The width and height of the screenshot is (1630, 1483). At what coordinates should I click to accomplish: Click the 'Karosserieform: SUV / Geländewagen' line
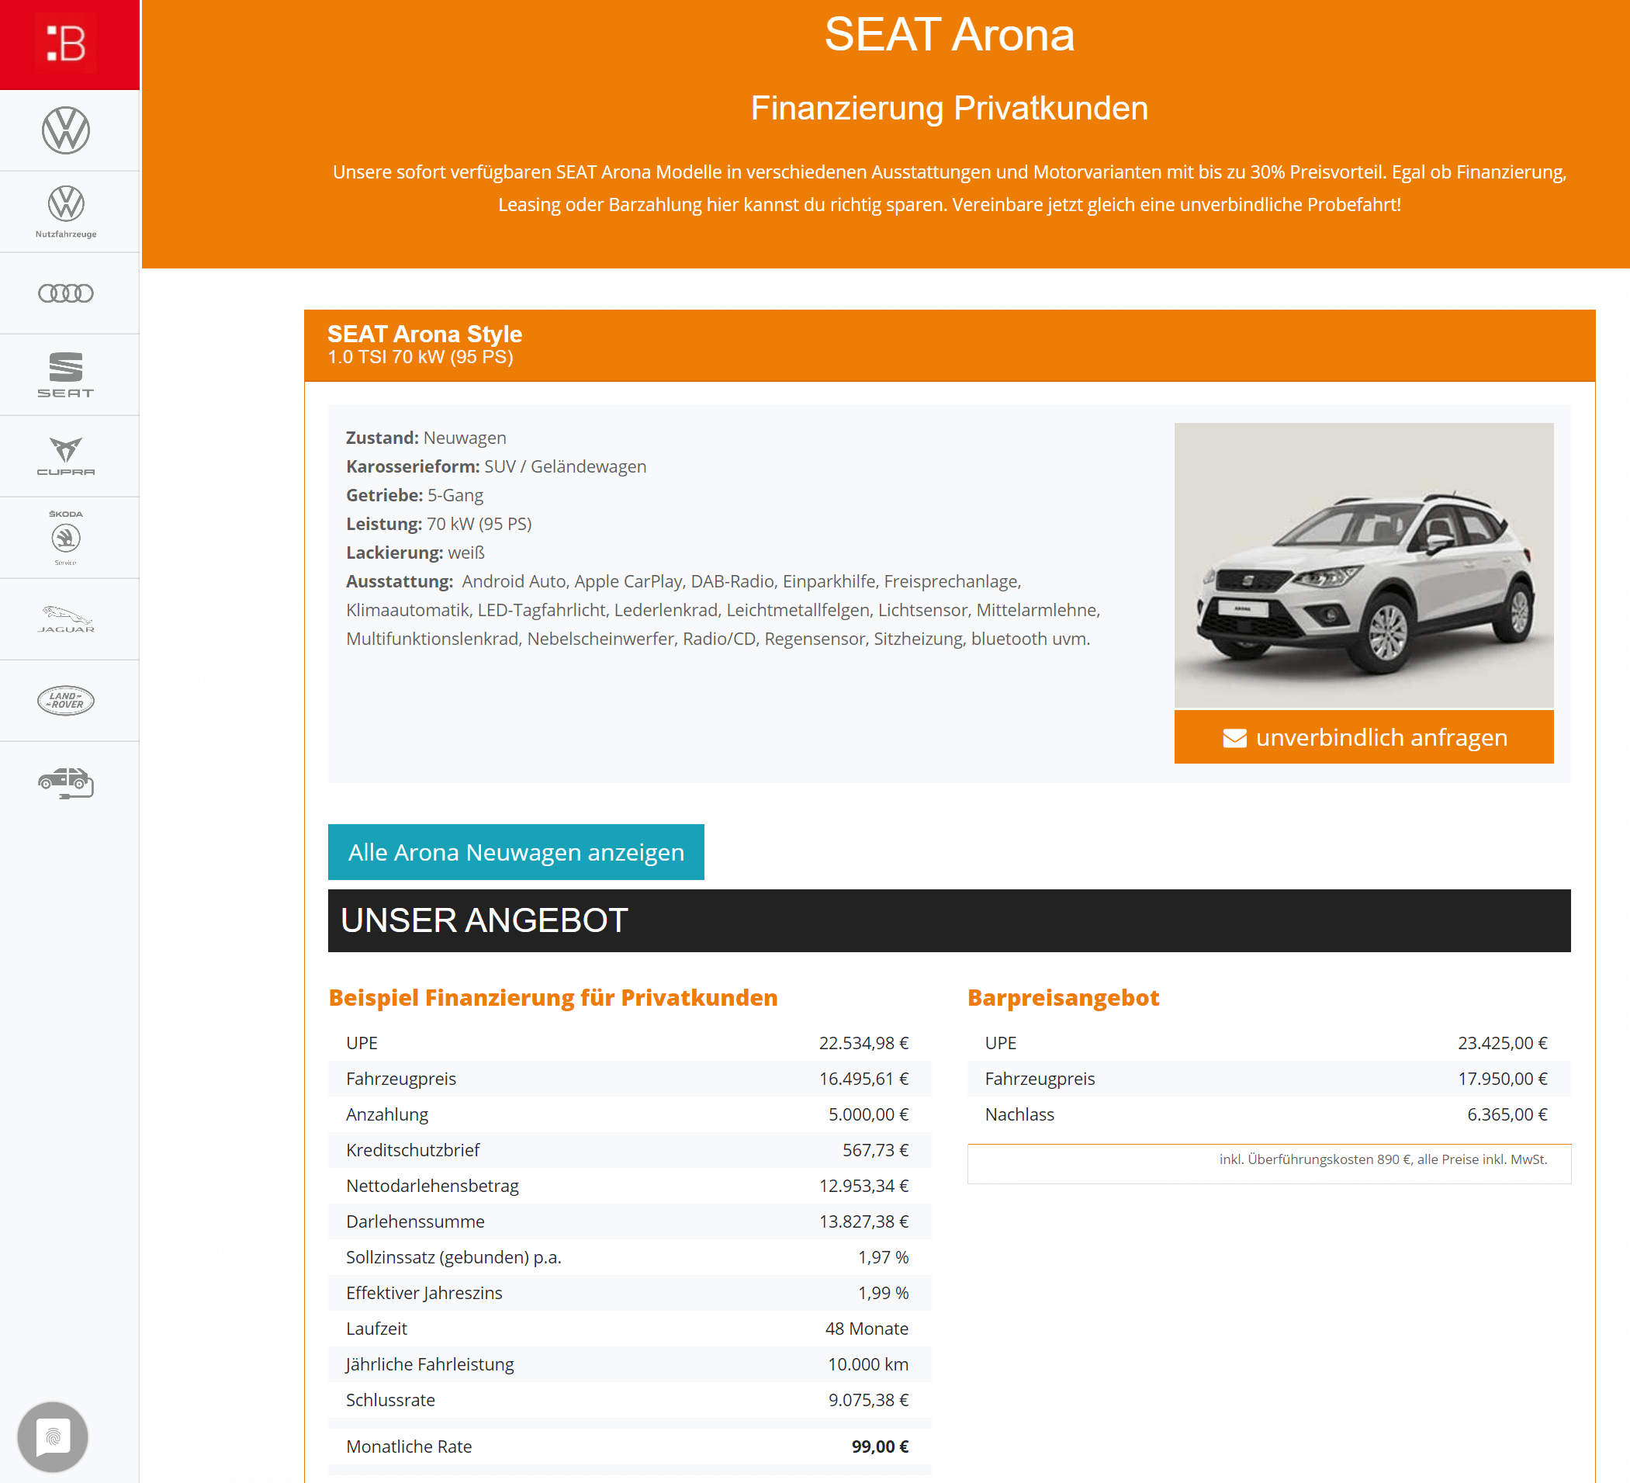[x=496, y=466]
